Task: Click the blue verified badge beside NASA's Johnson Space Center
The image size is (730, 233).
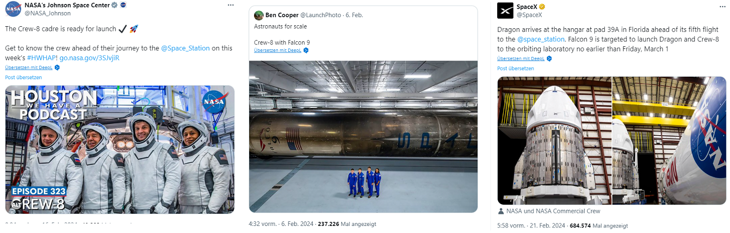Action: point(115,6)
